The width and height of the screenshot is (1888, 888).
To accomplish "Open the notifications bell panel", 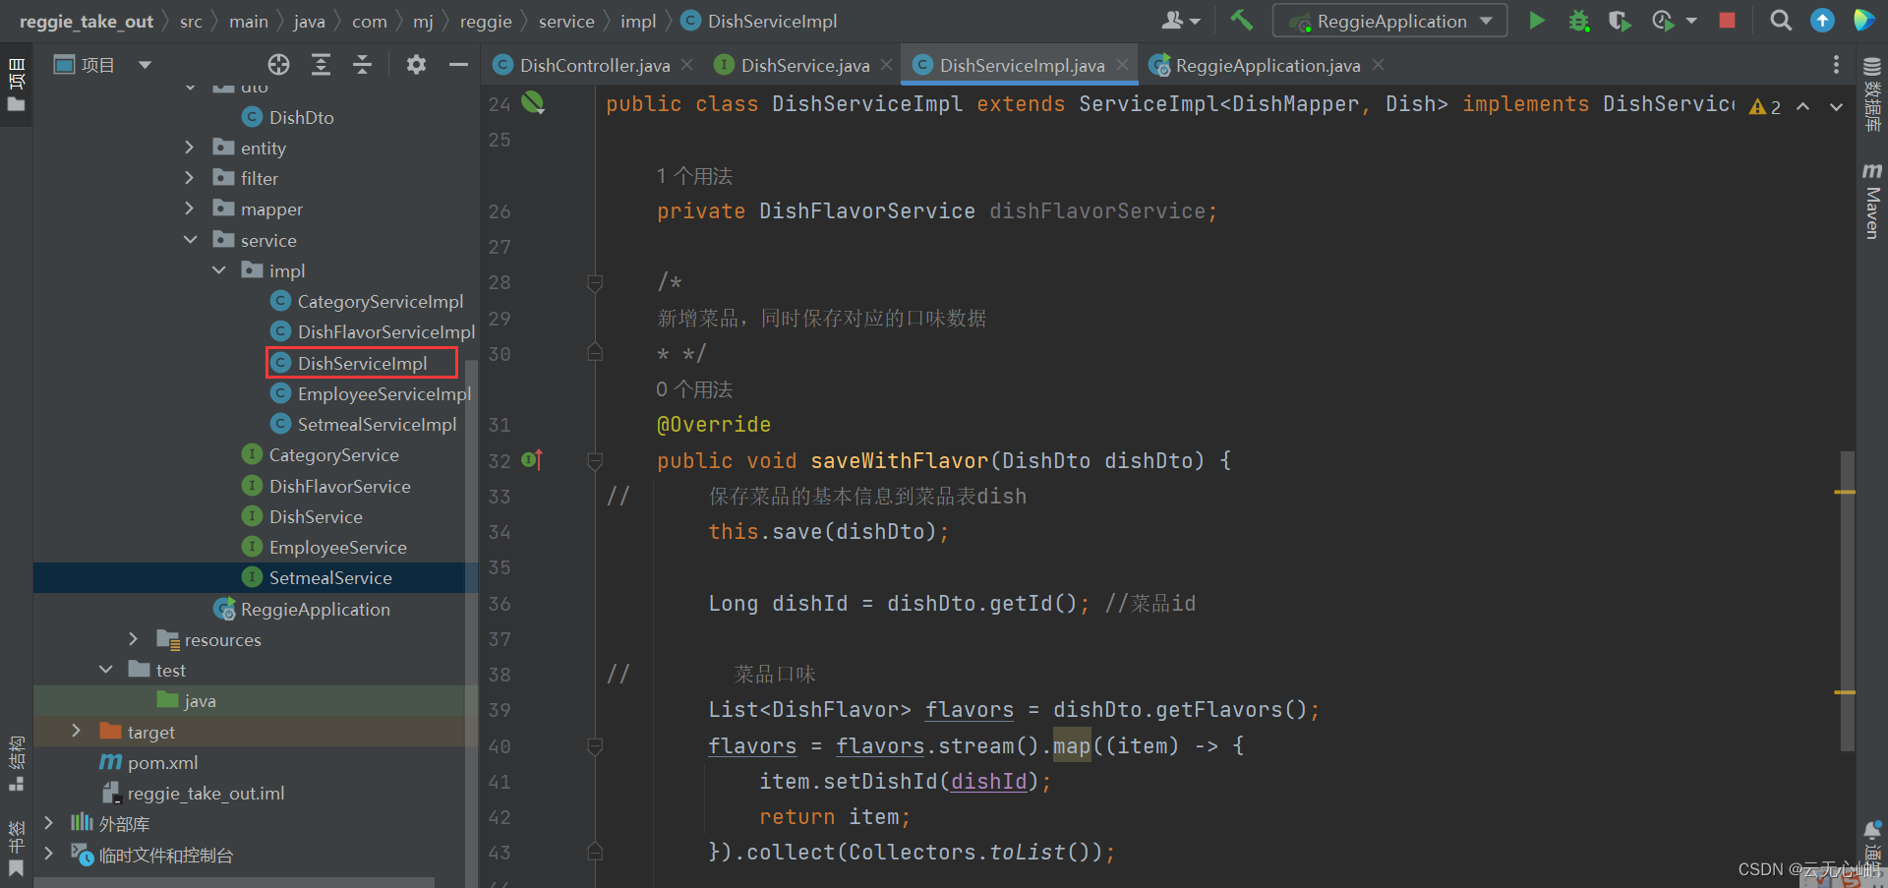I will pos(1871,831).
